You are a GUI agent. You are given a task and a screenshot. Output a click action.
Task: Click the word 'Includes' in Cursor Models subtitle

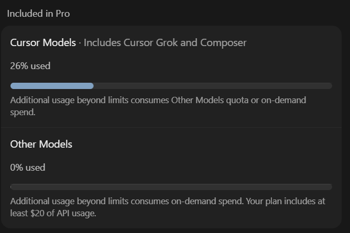click(102, 42)
